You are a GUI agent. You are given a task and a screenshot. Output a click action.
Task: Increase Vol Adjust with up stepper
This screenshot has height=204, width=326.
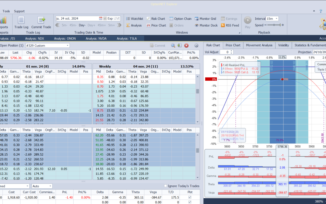(x=232, y=51)
